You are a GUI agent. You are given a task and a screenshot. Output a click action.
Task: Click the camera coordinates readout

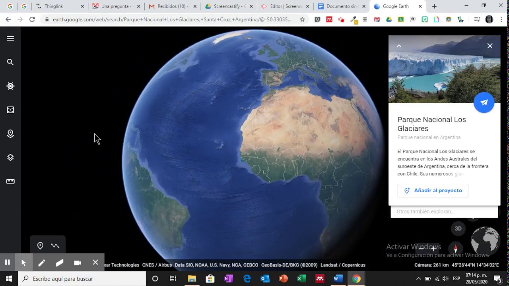(457, 265)
